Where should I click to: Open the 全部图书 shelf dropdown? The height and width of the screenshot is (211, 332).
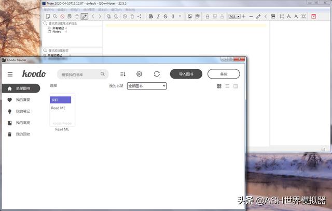[147, 86]
